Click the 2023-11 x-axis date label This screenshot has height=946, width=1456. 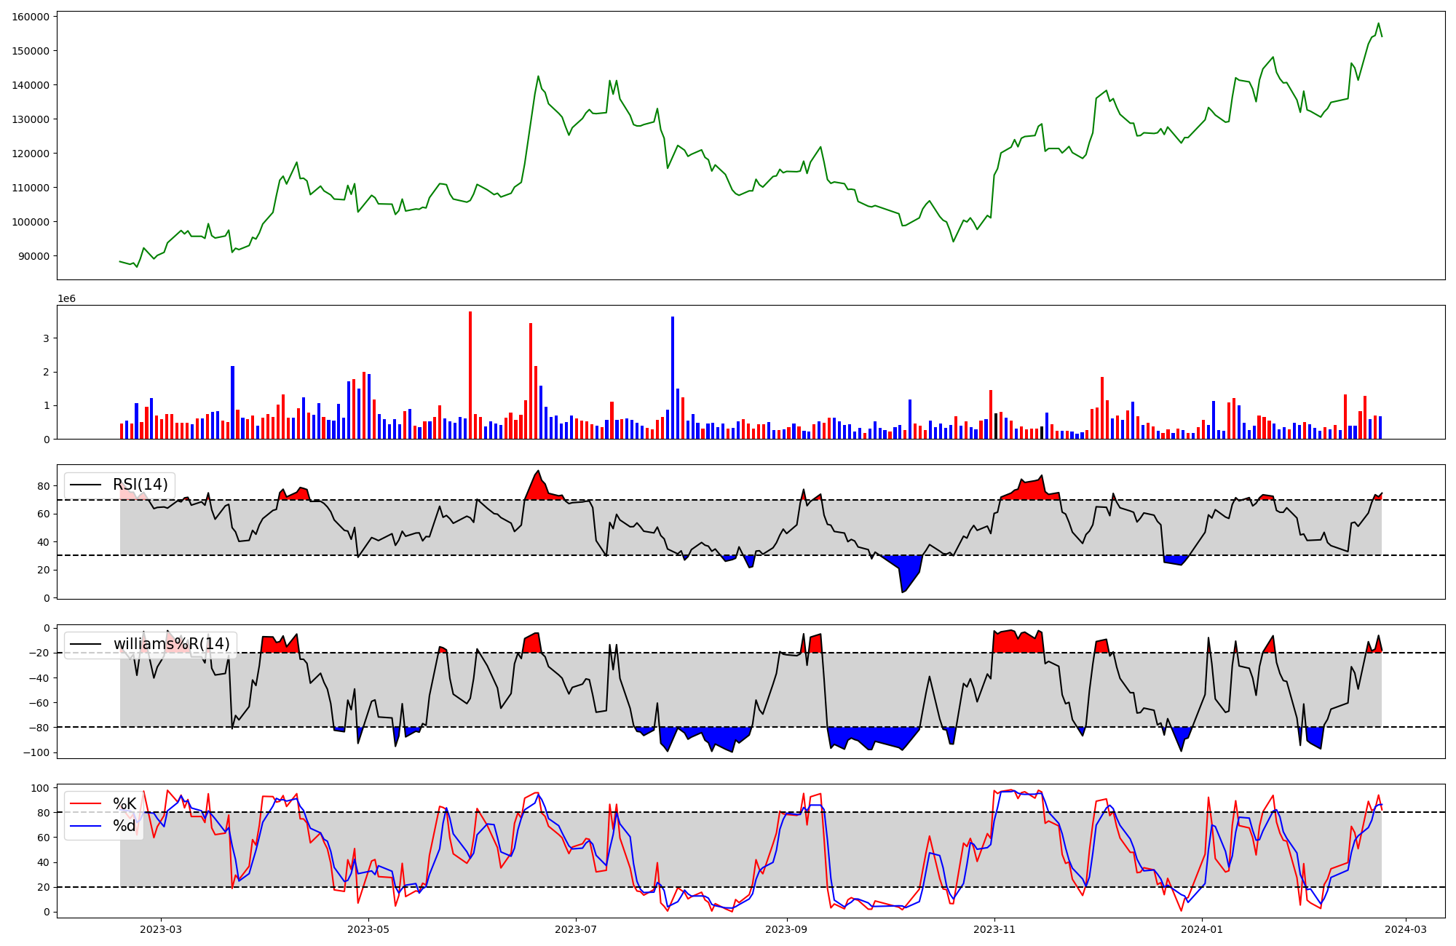[994, 929]
